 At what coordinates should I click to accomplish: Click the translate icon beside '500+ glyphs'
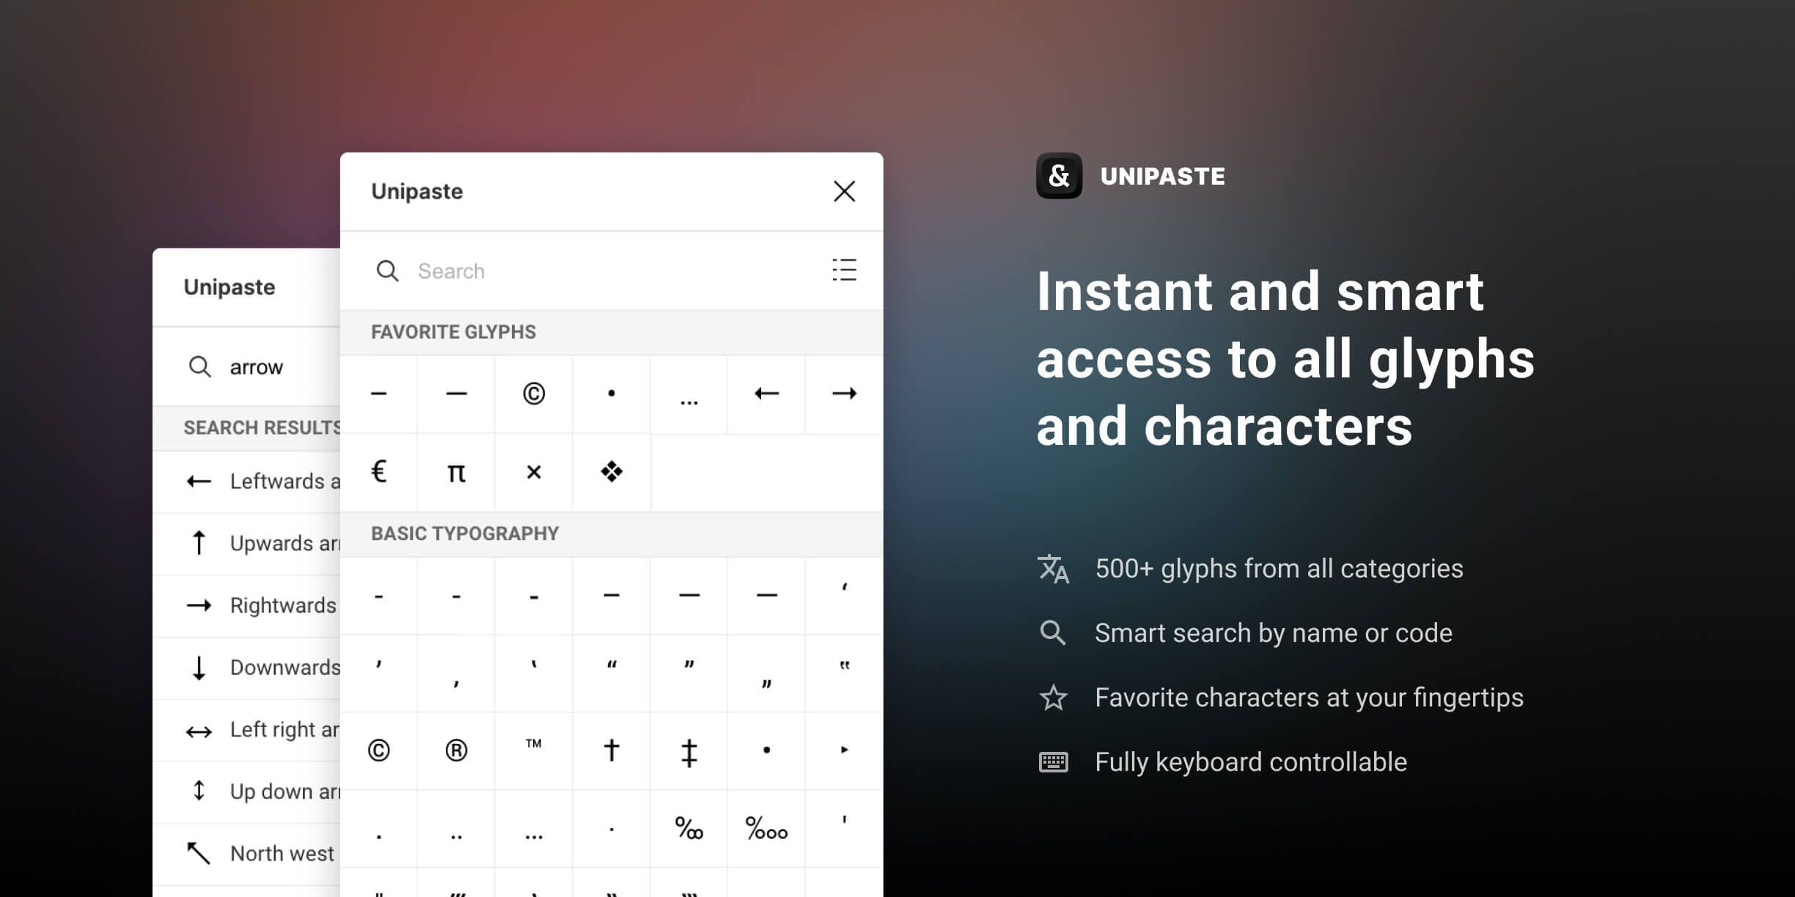point(1052,569)
